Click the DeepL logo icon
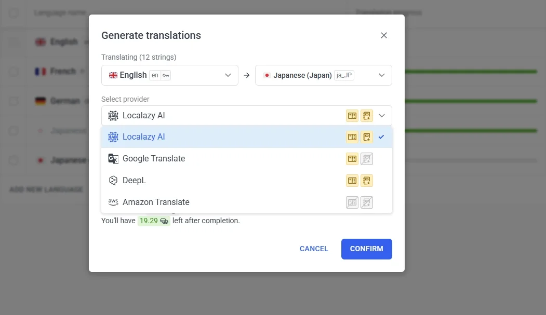The image size is (546, 315). [x=113, y=181]
